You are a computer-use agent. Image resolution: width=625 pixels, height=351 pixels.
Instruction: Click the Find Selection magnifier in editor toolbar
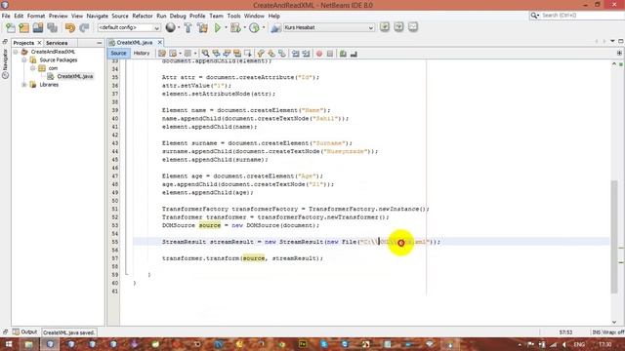[205, 54]
